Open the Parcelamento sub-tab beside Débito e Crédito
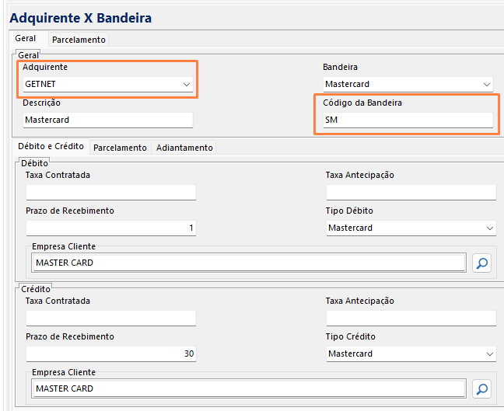The height and width of the screenshot is (411, 504). [x=120, y=148]
